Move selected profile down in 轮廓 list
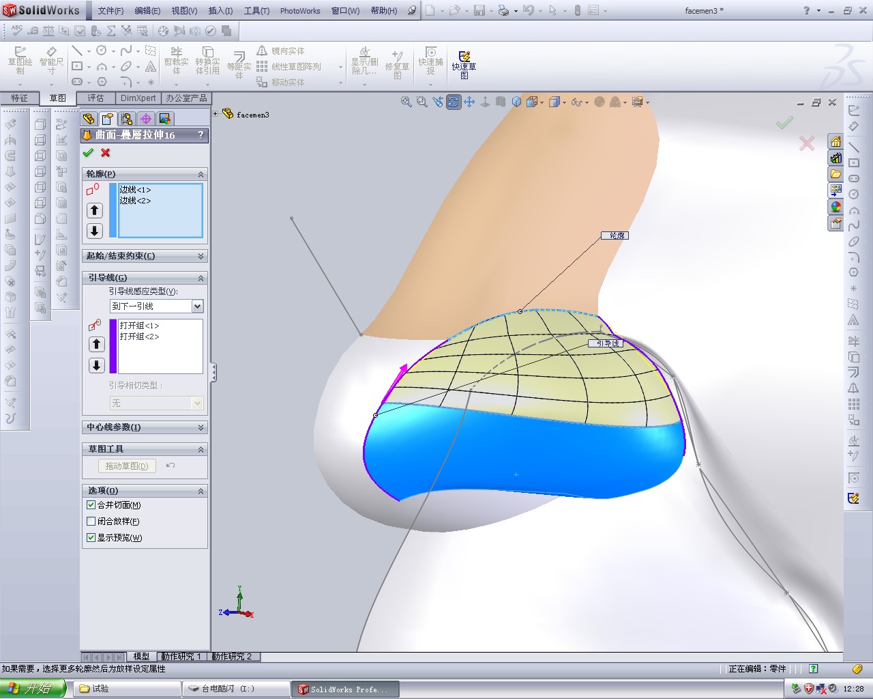This screenshot has width=873, height=699. pos(95,231)
